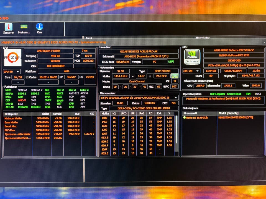Viewport: 266px width, 199px height.
Task: Click the NVMe x4 16.0 GT/s interface entry
Action: 197,117
